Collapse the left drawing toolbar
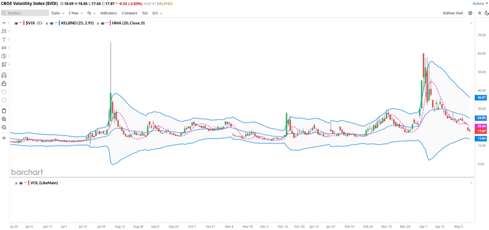Image resolution: width=489 pixels, height=230 pixels. tap(4, 138)
